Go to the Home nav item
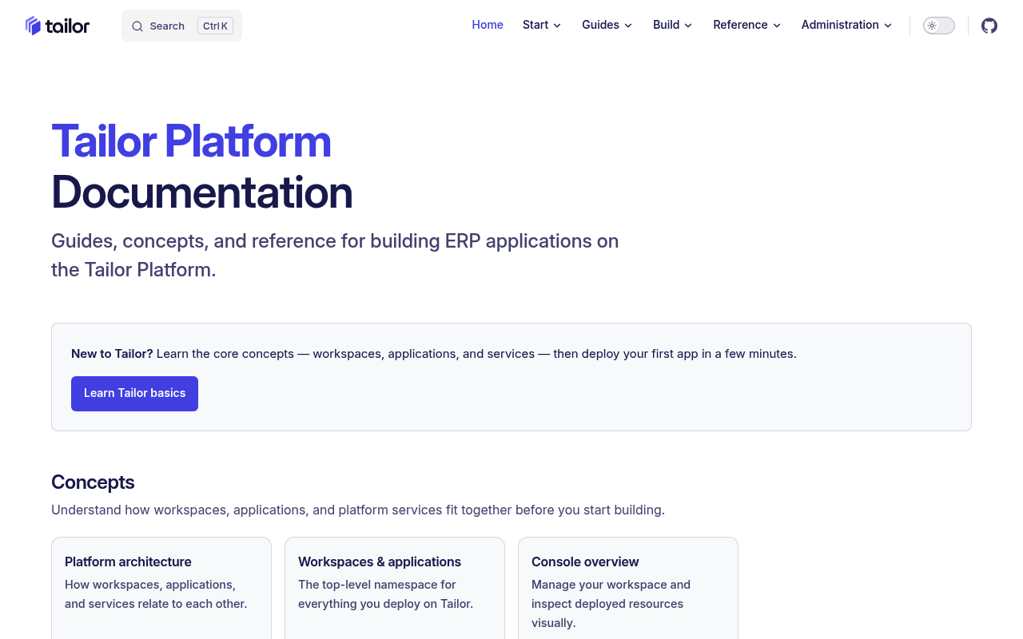 488,25
